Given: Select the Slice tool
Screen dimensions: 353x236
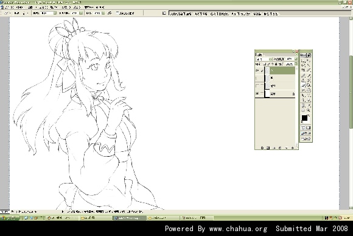Looking at the screenshot, I should (x=309, y=70).
